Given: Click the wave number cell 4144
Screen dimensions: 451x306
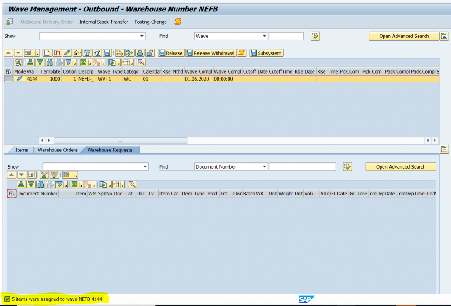Looking at the screenshot, I should tap(32, 79).
